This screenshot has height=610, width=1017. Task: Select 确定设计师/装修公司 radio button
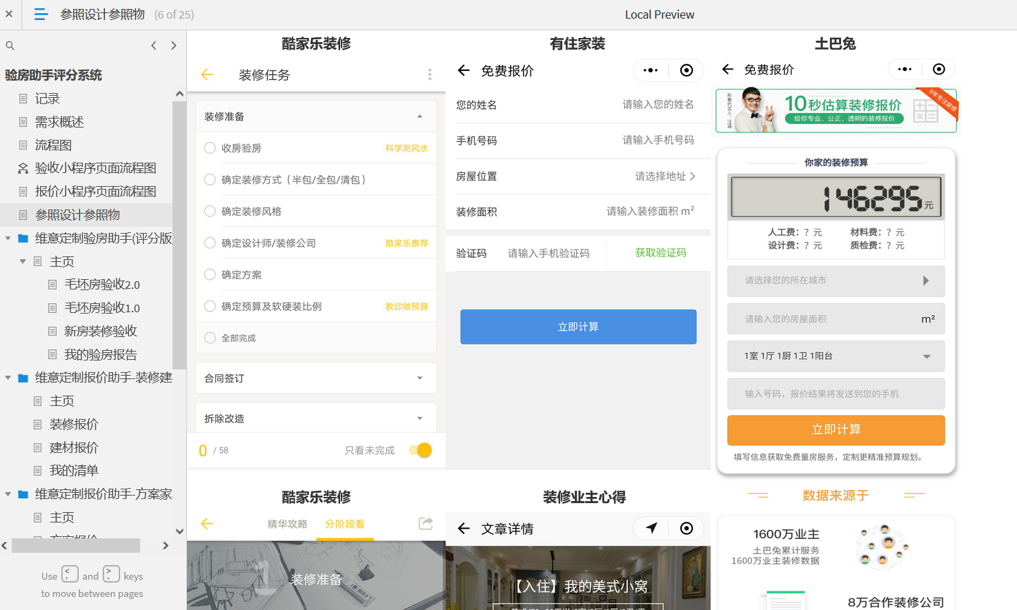point(210,243)
